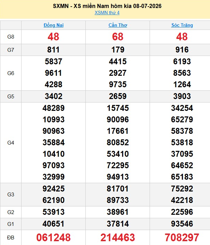Click G7 number 811
The image size is (210, 245).
[x=53, y=50]
